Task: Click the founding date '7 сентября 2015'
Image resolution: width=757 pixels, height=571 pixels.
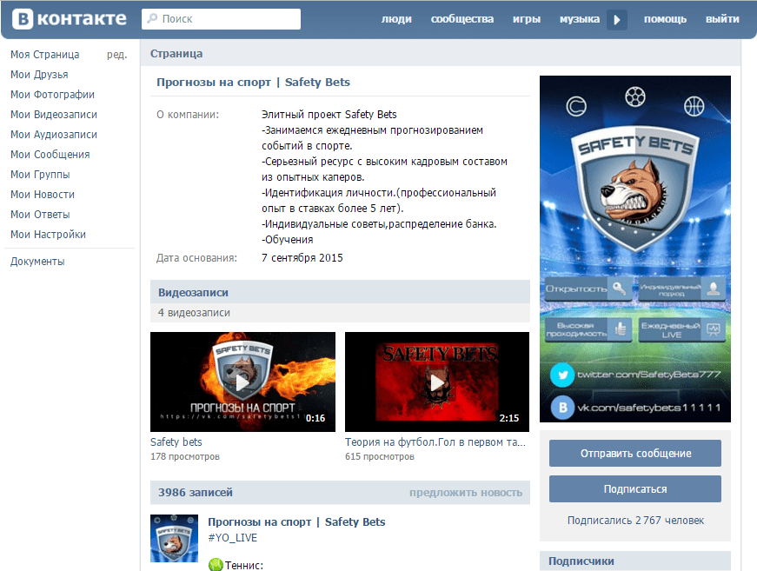Action: [x=302, y=258]
